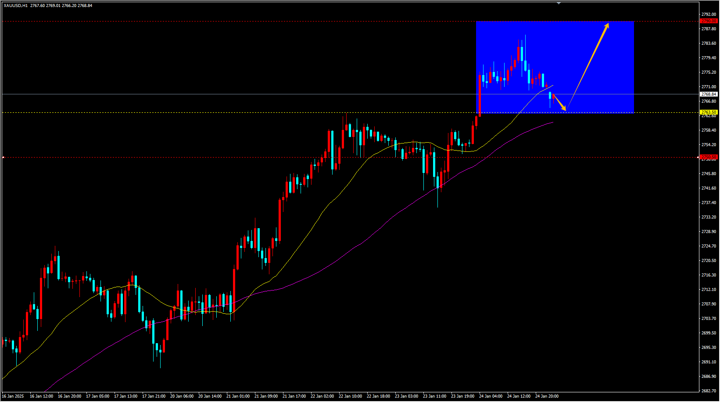Click the 16 Jan 12:00 time axis label
The width and height of the screenshot is (720, 402).
tap(41, 396)
